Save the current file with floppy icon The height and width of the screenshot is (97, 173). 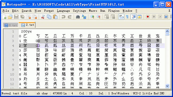pyautogui.click(x=16, y=17)
